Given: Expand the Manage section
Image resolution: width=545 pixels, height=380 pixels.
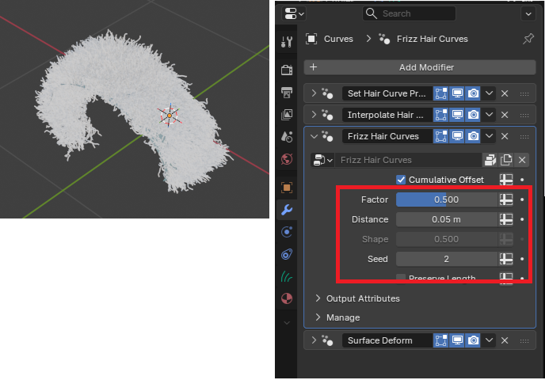Looking at the screenshot, I should 318,317.
